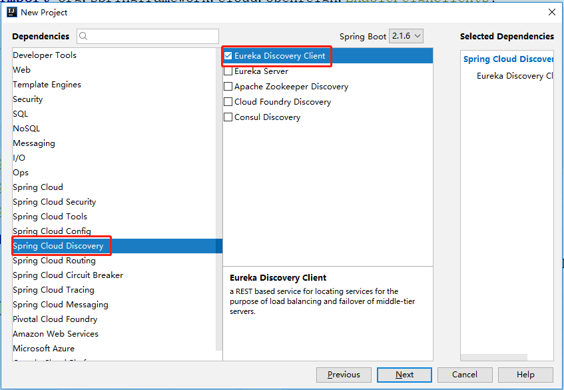Viewport: 564px width, 390px height.
Task: Select Eureka Discovery Client in Selected Dependencies
Action: (x=515, y=76)
